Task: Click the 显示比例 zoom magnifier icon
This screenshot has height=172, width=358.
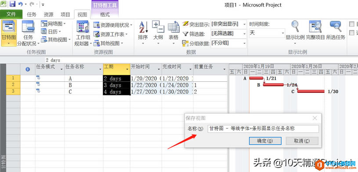Action: tap(295, 26)
